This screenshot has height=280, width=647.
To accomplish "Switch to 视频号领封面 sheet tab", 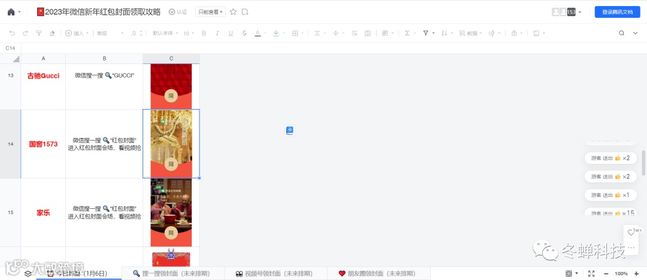I will pos(276,273).
